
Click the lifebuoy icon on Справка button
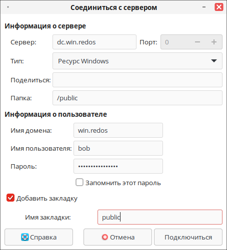25,237
